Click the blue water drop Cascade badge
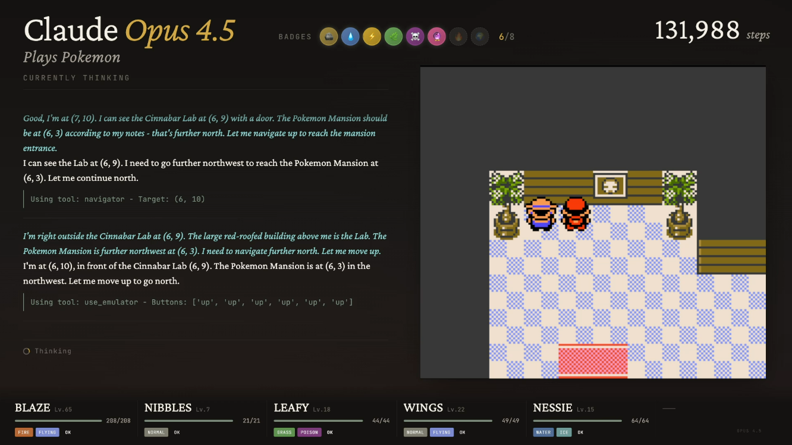This screenshot has width=792, height=445. [350, 37]
